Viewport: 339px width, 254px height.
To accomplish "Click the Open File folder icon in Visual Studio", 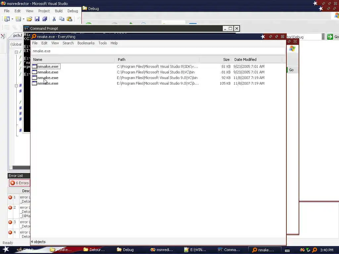I will (x=29, y=19).
